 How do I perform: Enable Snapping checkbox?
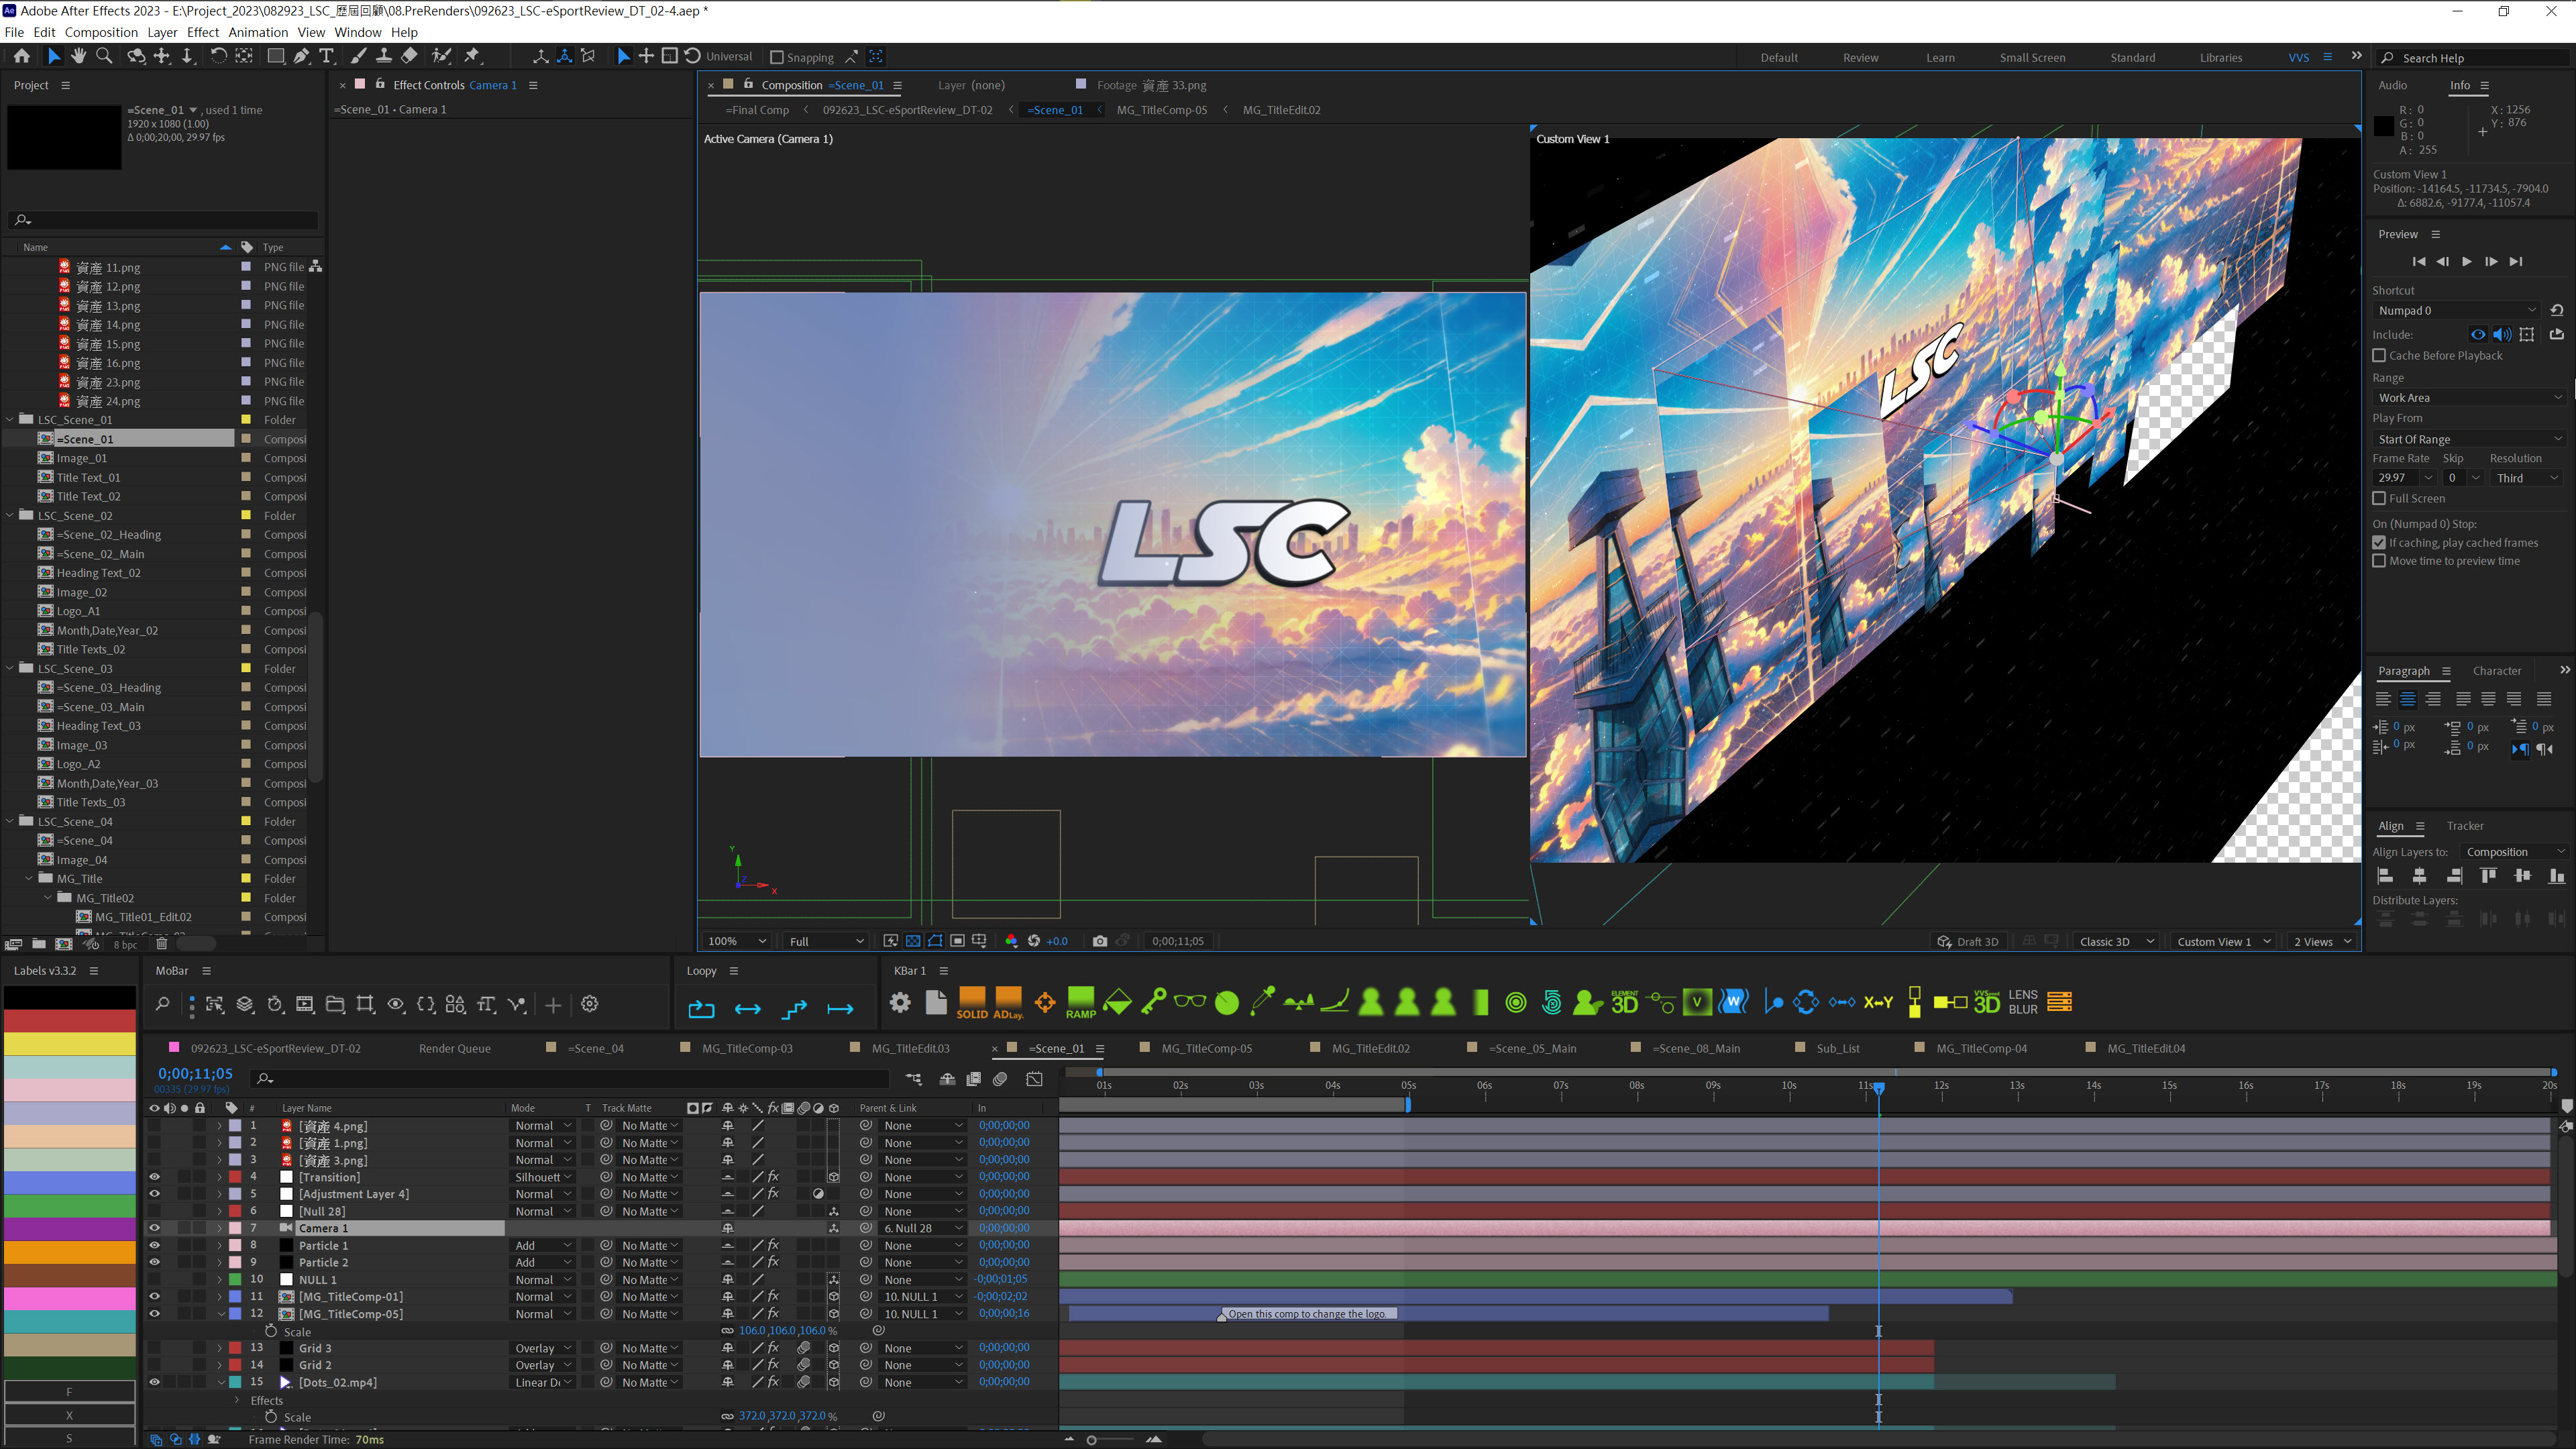click(x=777, y=58)
